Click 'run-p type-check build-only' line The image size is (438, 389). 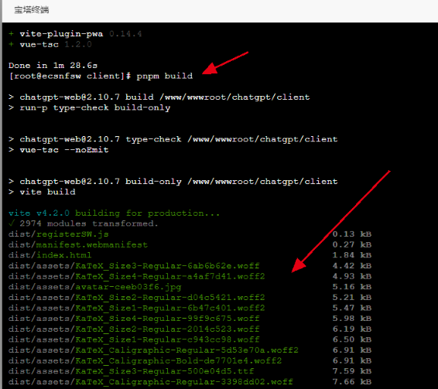coord(90,107)
